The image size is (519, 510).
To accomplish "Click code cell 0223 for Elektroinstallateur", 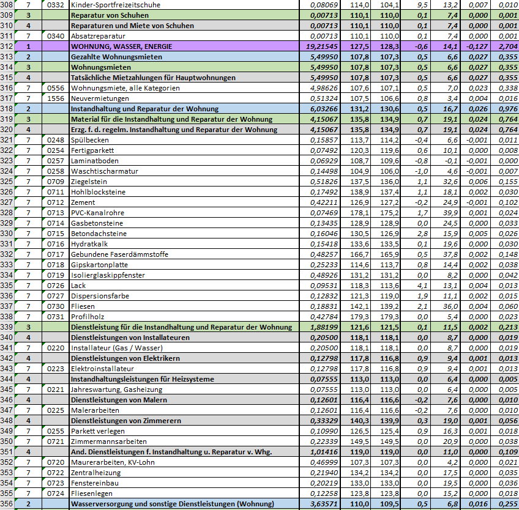I will pyautogui.click(x=55, y=369).
